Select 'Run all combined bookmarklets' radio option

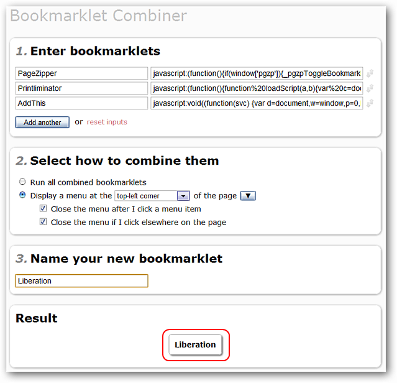coord(23,182)
